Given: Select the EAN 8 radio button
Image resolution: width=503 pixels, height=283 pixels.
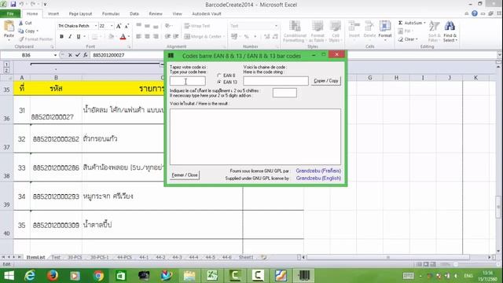Looking at the screenshot, I should coord(219,75).
